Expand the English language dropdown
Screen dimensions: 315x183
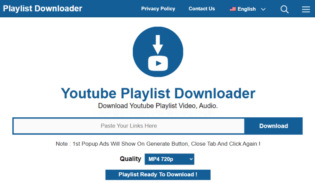point(248,9)
